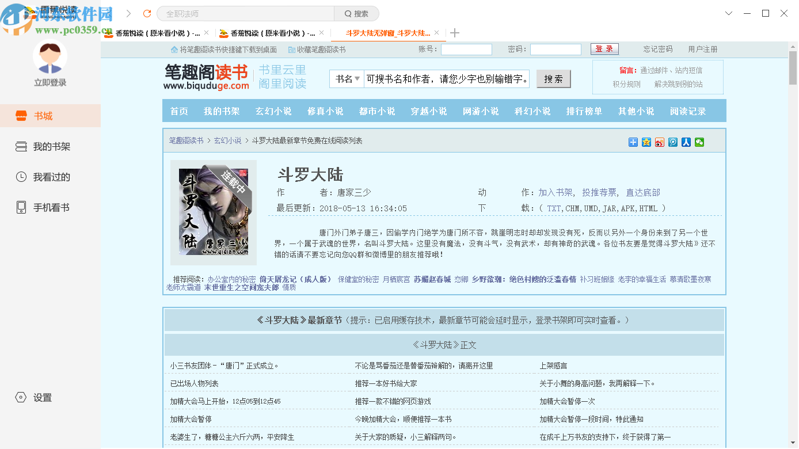Switch to the 斗罗大陆无弹窗 tab

(x=386, y=33)
